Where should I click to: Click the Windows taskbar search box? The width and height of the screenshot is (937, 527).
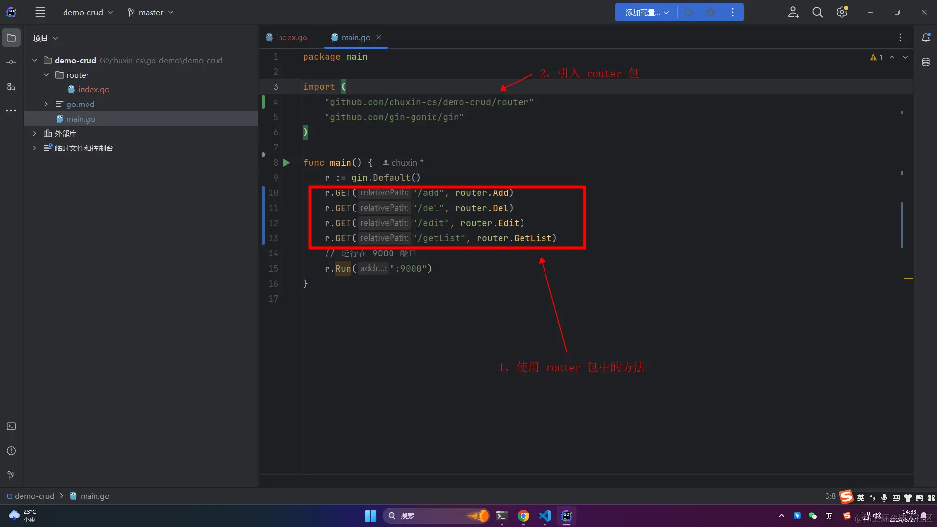(436, 516)
